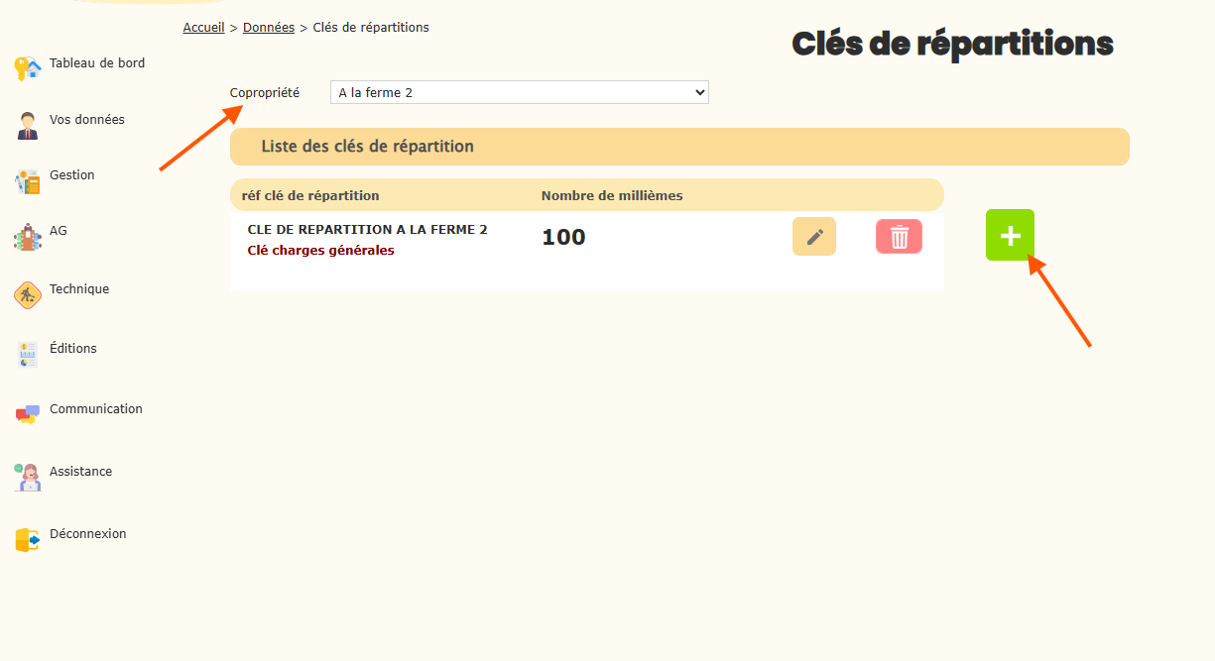Open the Tableau de bord sidebar icon
Image resolution: width=1215 pixels, height=661 pixels.
28,67
